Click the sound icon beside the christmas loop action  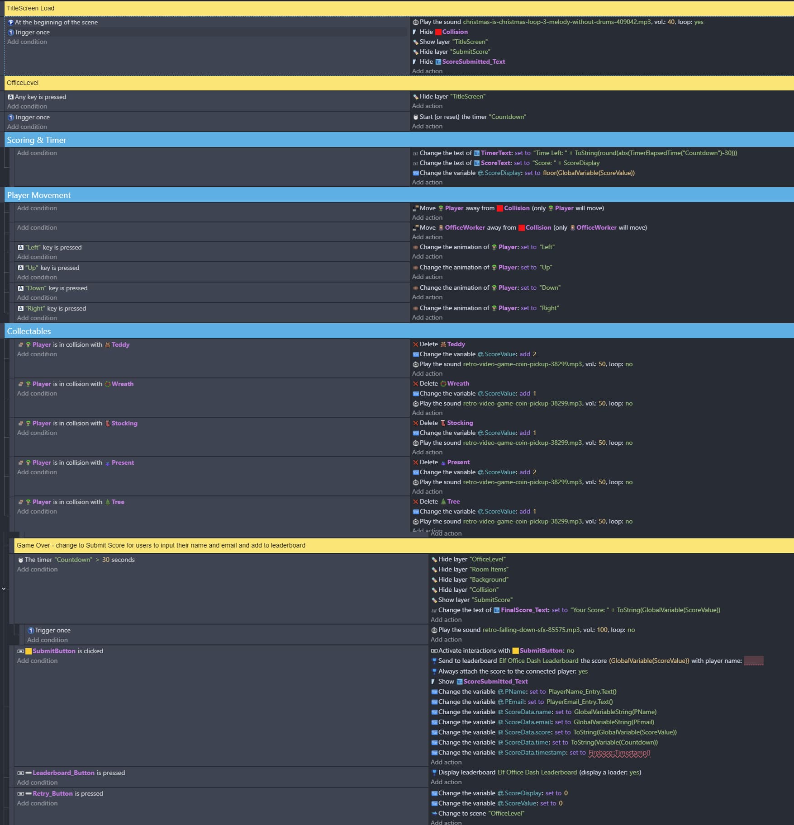point(415,22)
